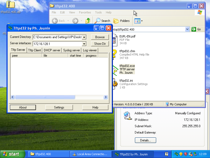Click the Show Dir button
The height and width of the screenshot is (158, 210).
point(100,44)
